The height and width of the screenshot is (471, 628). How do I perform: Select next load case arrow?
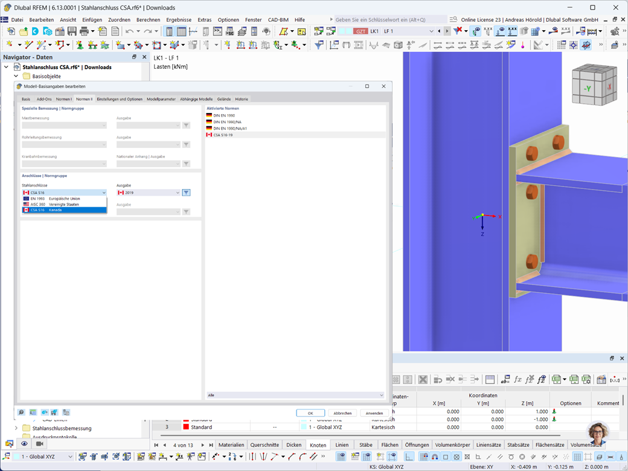(447, 31)
